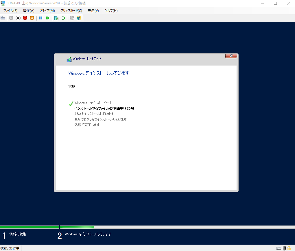Viewport: 295px width, 251px height.
Task: Open the share/zip folder toolbar icon
Action: 79,18
